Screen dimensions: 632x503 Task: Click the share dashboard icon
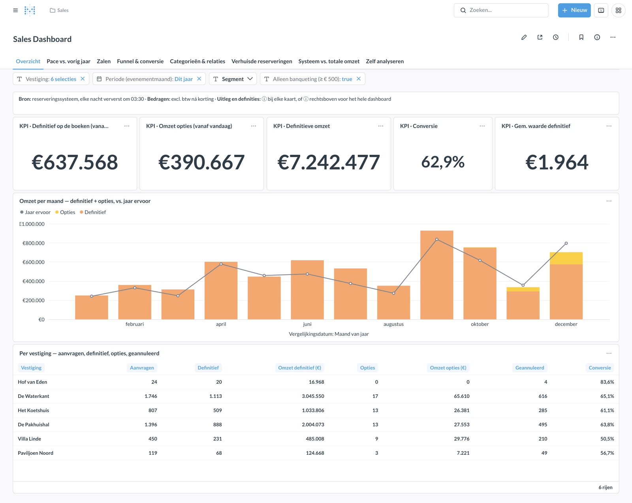click(x=540, y=37)
